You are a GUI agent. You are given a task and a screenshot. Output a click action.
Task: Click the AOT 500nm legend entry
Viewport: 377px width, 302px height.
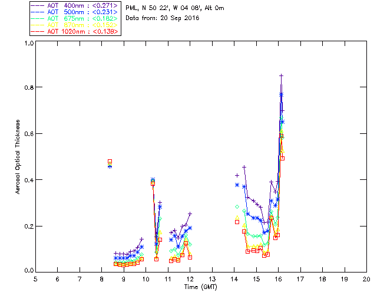tap(75, 12)
